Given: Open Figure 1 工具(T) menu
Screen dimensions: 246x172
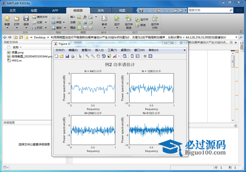Looking at the screenshot, I should click(112, 50).
